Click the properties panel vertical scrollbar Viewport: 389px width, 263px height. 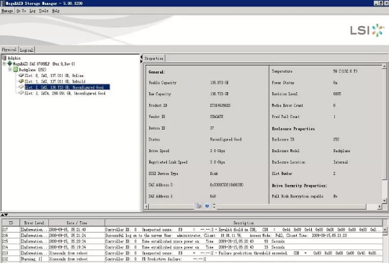click(384, 133)
